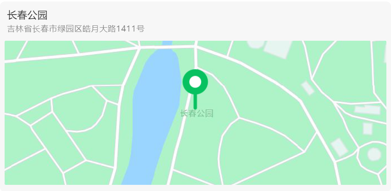Click the 长春公园 label under the pin

pyautogui.click(x=197, y=113)
